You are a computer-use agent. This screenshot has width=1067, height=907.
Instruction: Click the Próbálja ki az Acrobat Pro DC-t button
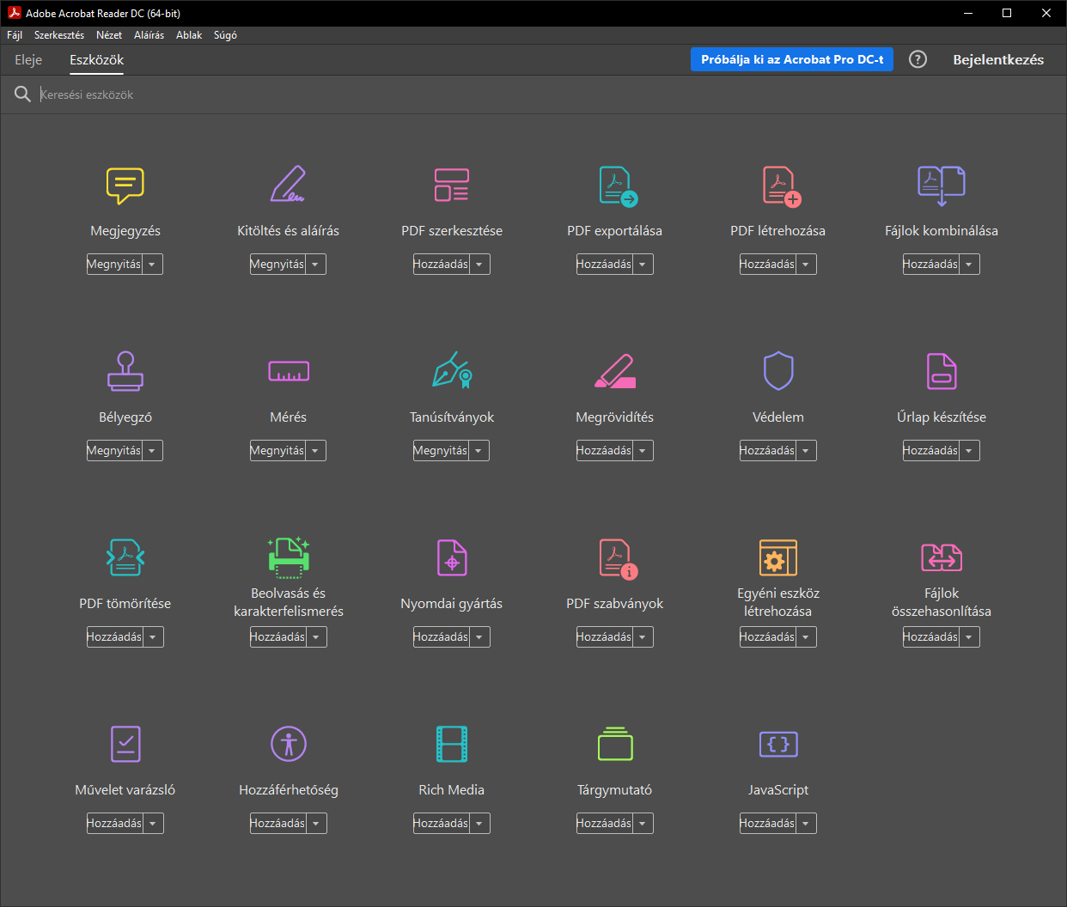coord(792,59)
